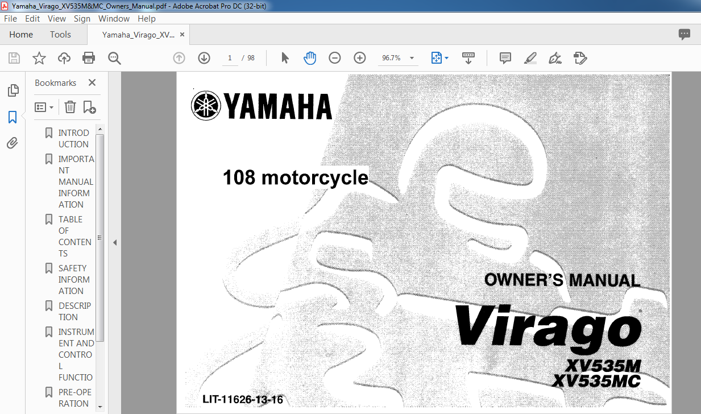Delete selected bookmark with trash icon
Image resolution: width=701 pixels, height=414 pixels.
[70, 107]
